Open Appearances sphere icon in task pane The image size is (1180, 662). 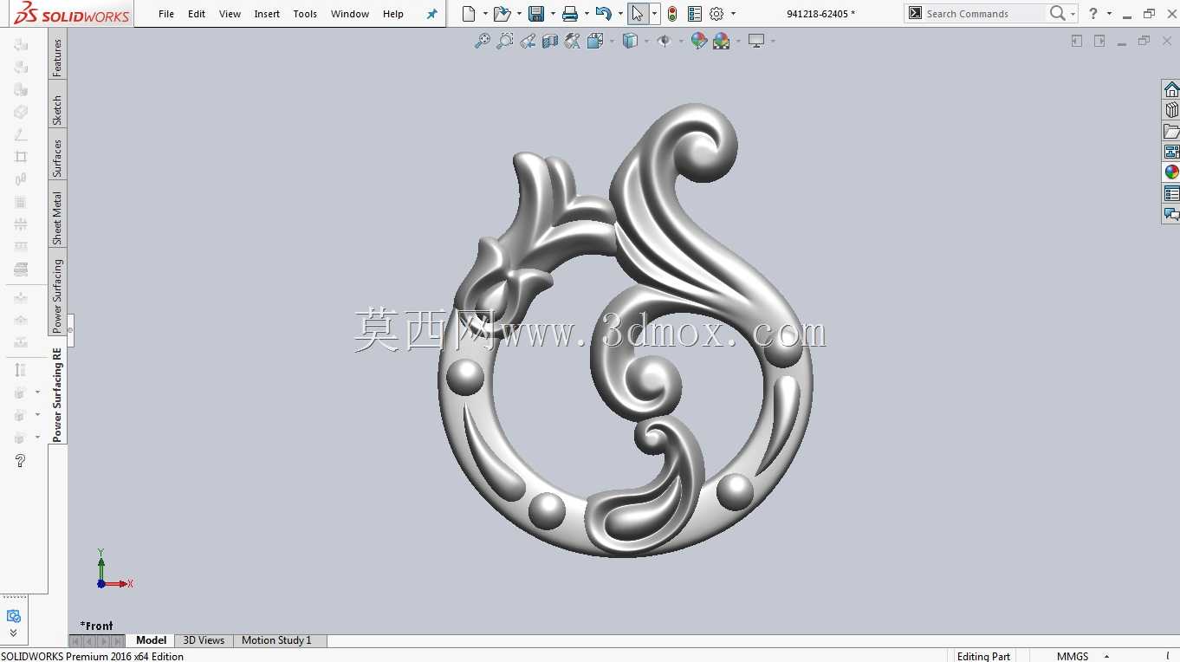1171,172
